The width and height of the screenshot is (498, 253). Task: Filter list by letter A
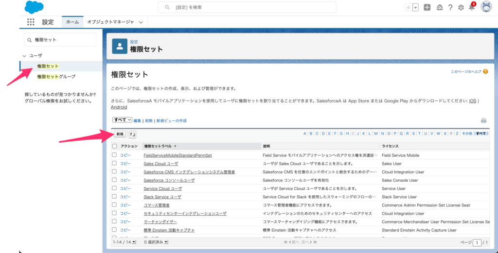point(304,134)
